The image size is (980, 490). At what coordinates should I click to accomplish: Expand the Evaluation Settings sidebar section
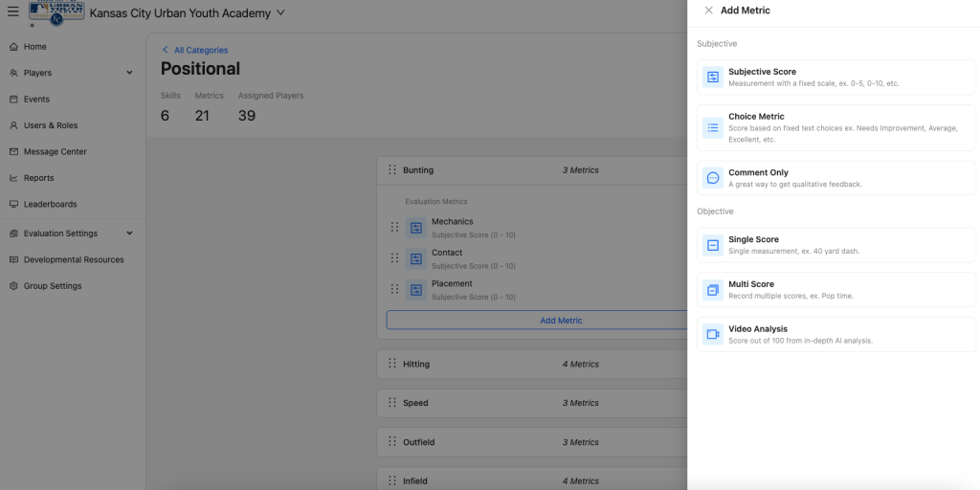pos(129,234)
